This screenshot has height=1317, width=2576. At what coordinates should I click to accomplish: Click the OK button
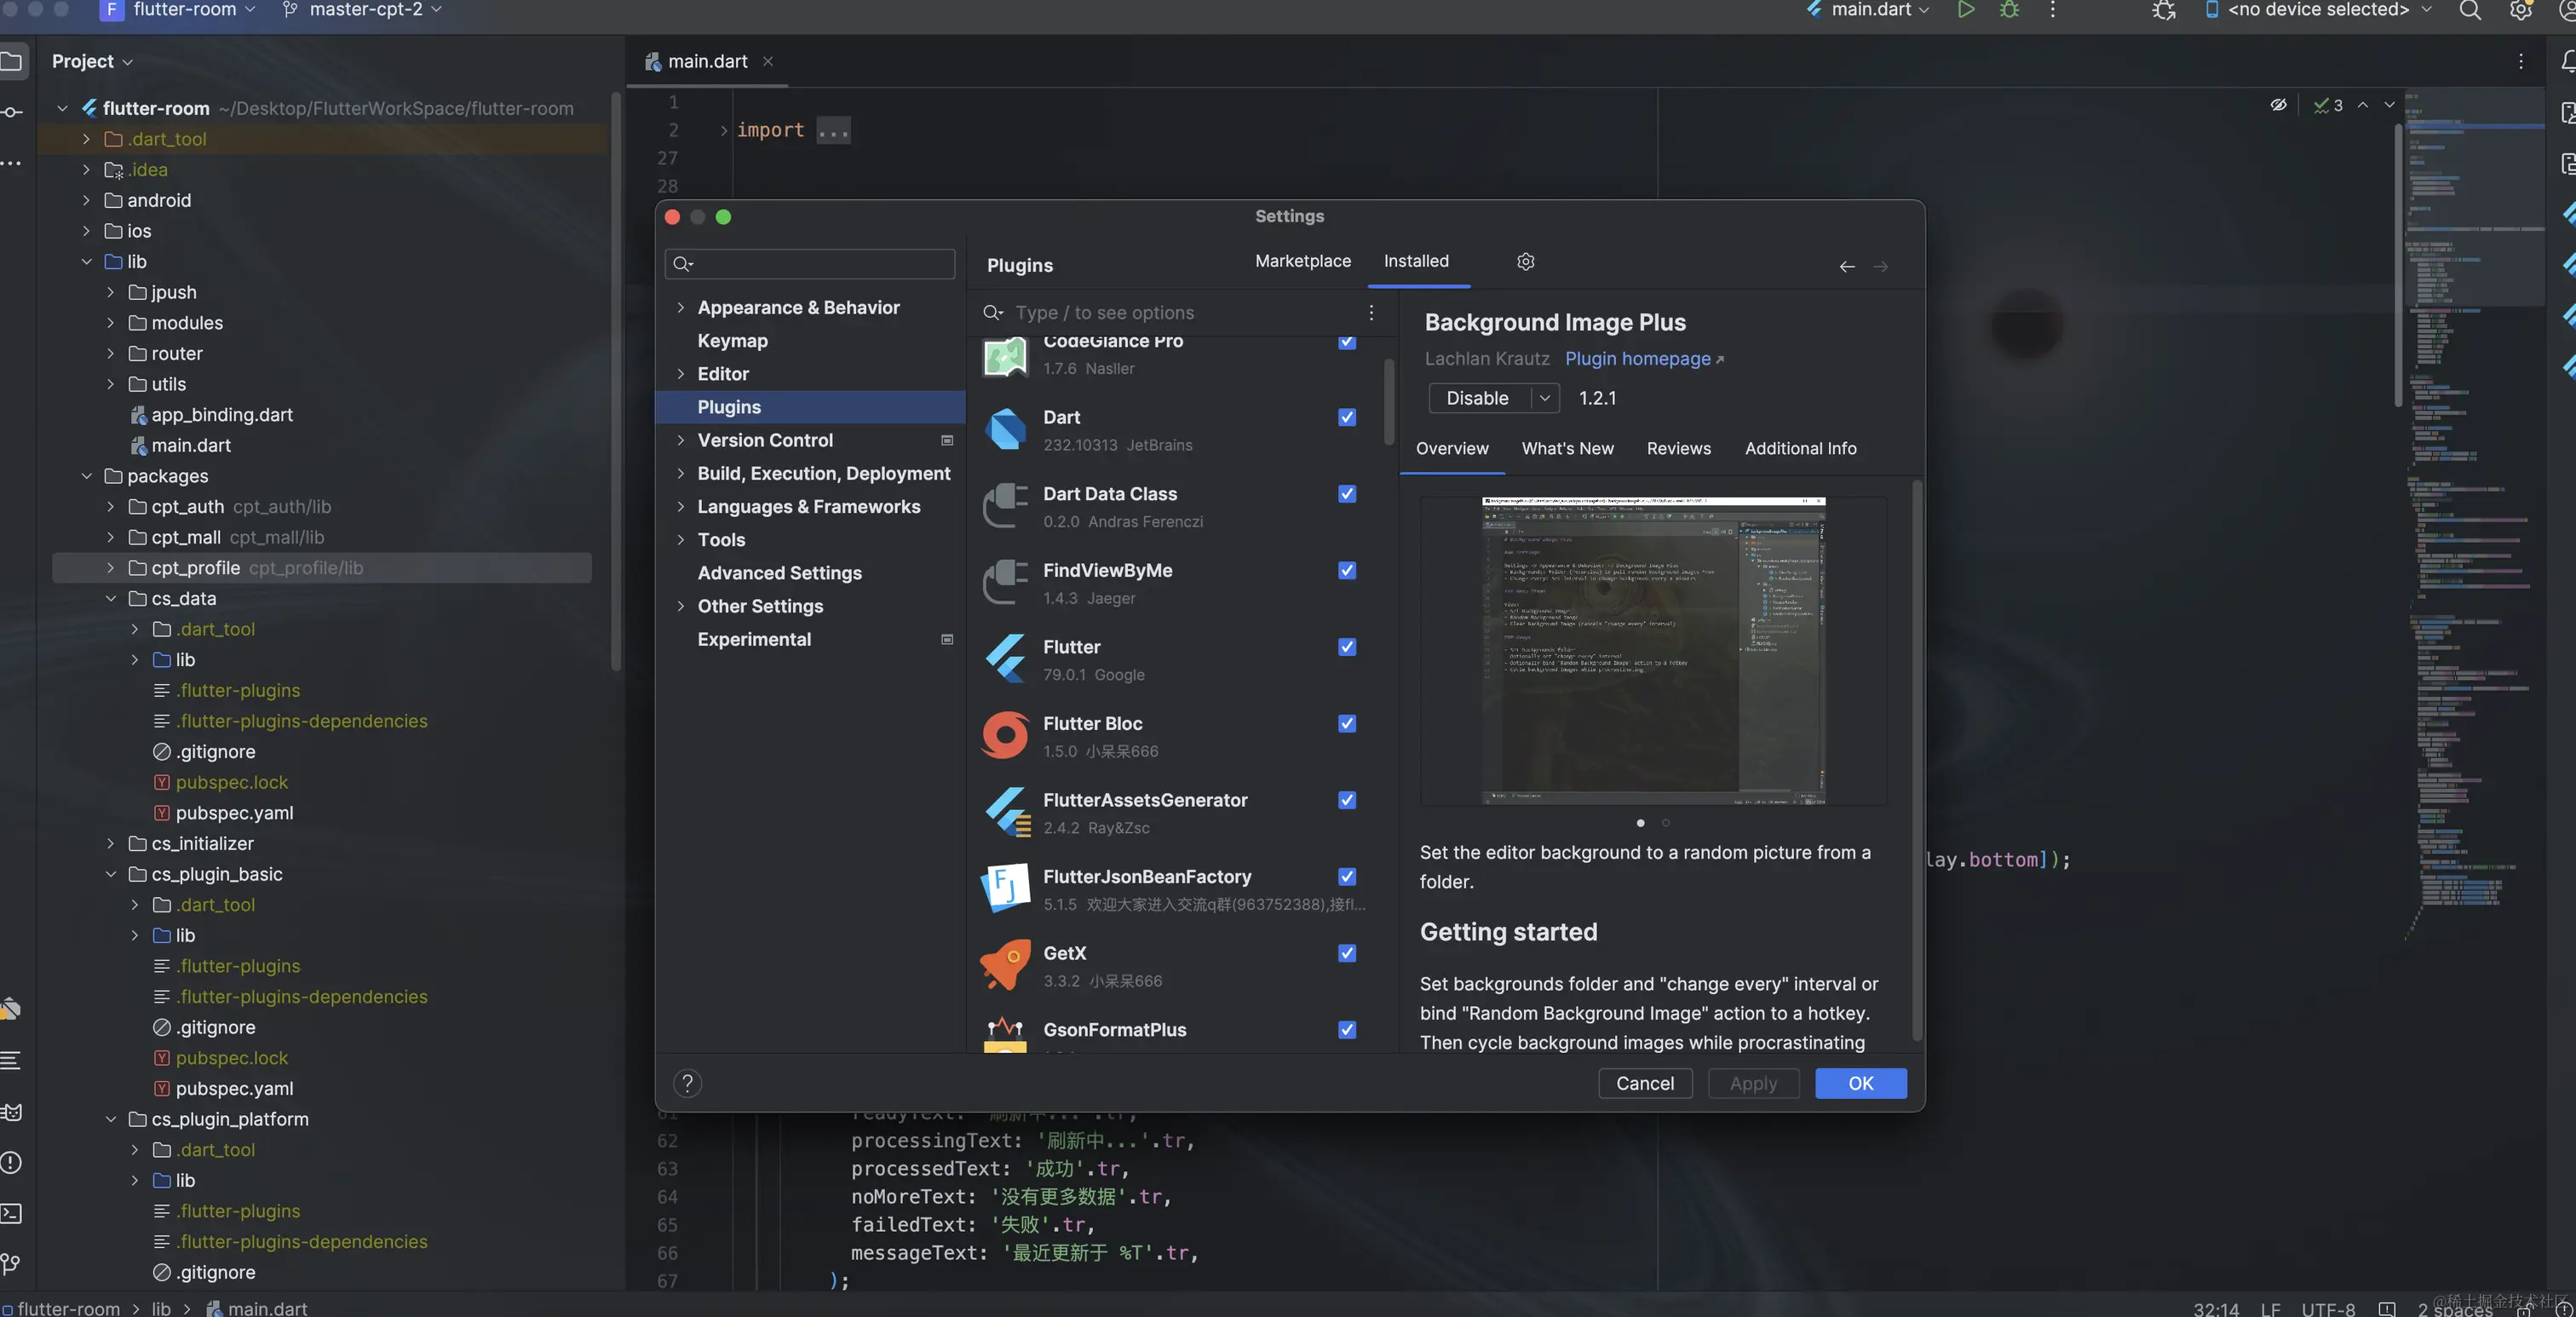tap(1860, 1083)
